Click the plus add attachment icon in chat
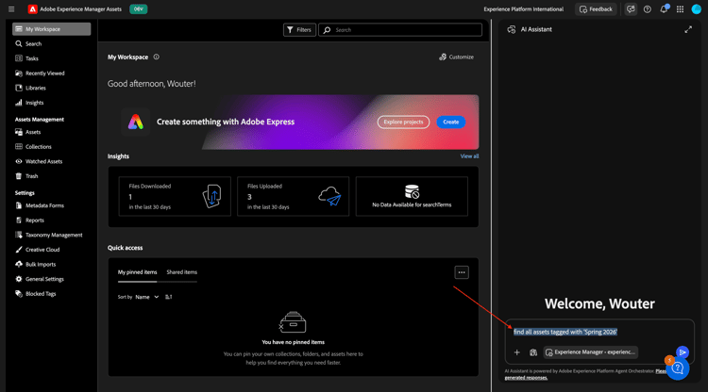This screenshot has height=392, width=708. click(517, 352)
